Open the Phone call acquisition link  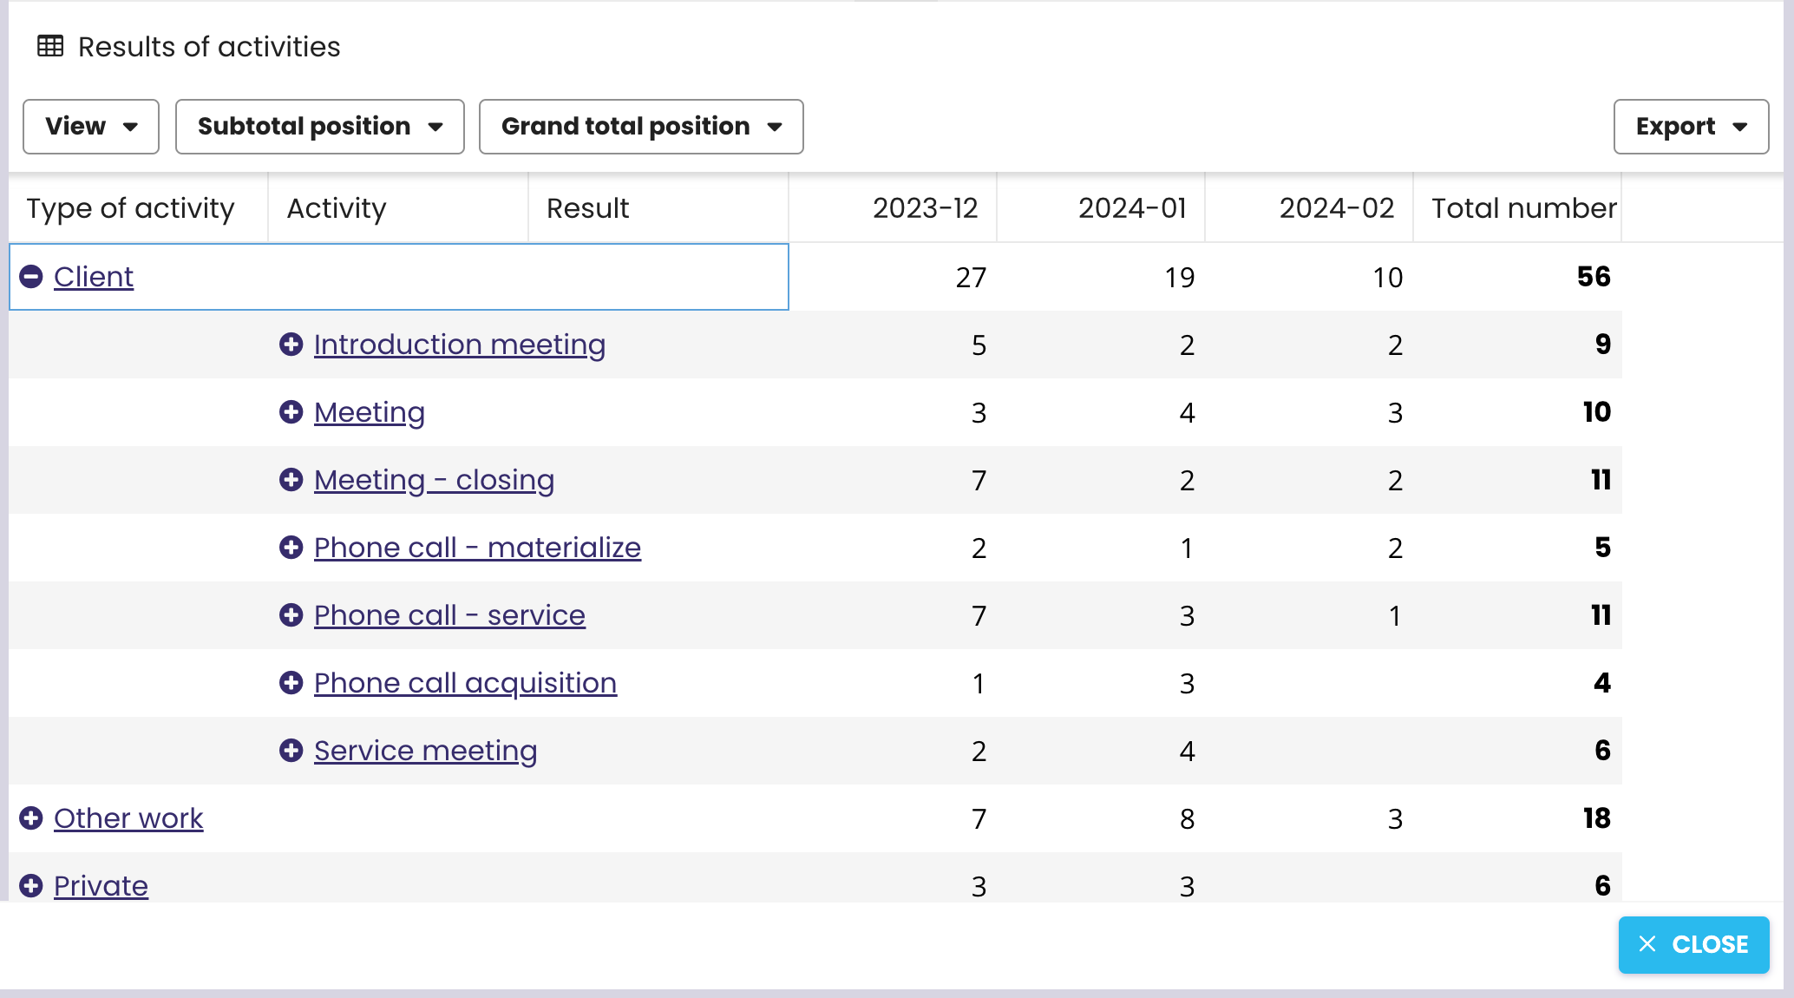(465, 683)
